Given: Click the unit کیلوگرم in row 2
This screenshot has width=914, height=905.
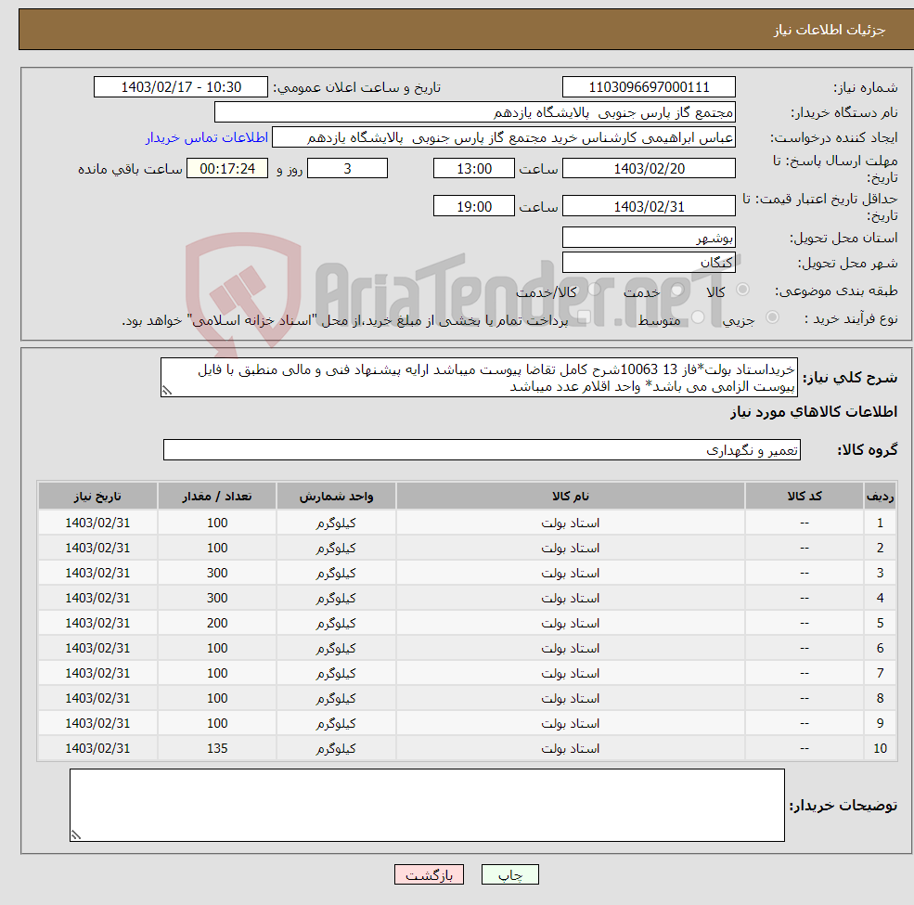Looking at the screenshot, I should click(336, 549).
